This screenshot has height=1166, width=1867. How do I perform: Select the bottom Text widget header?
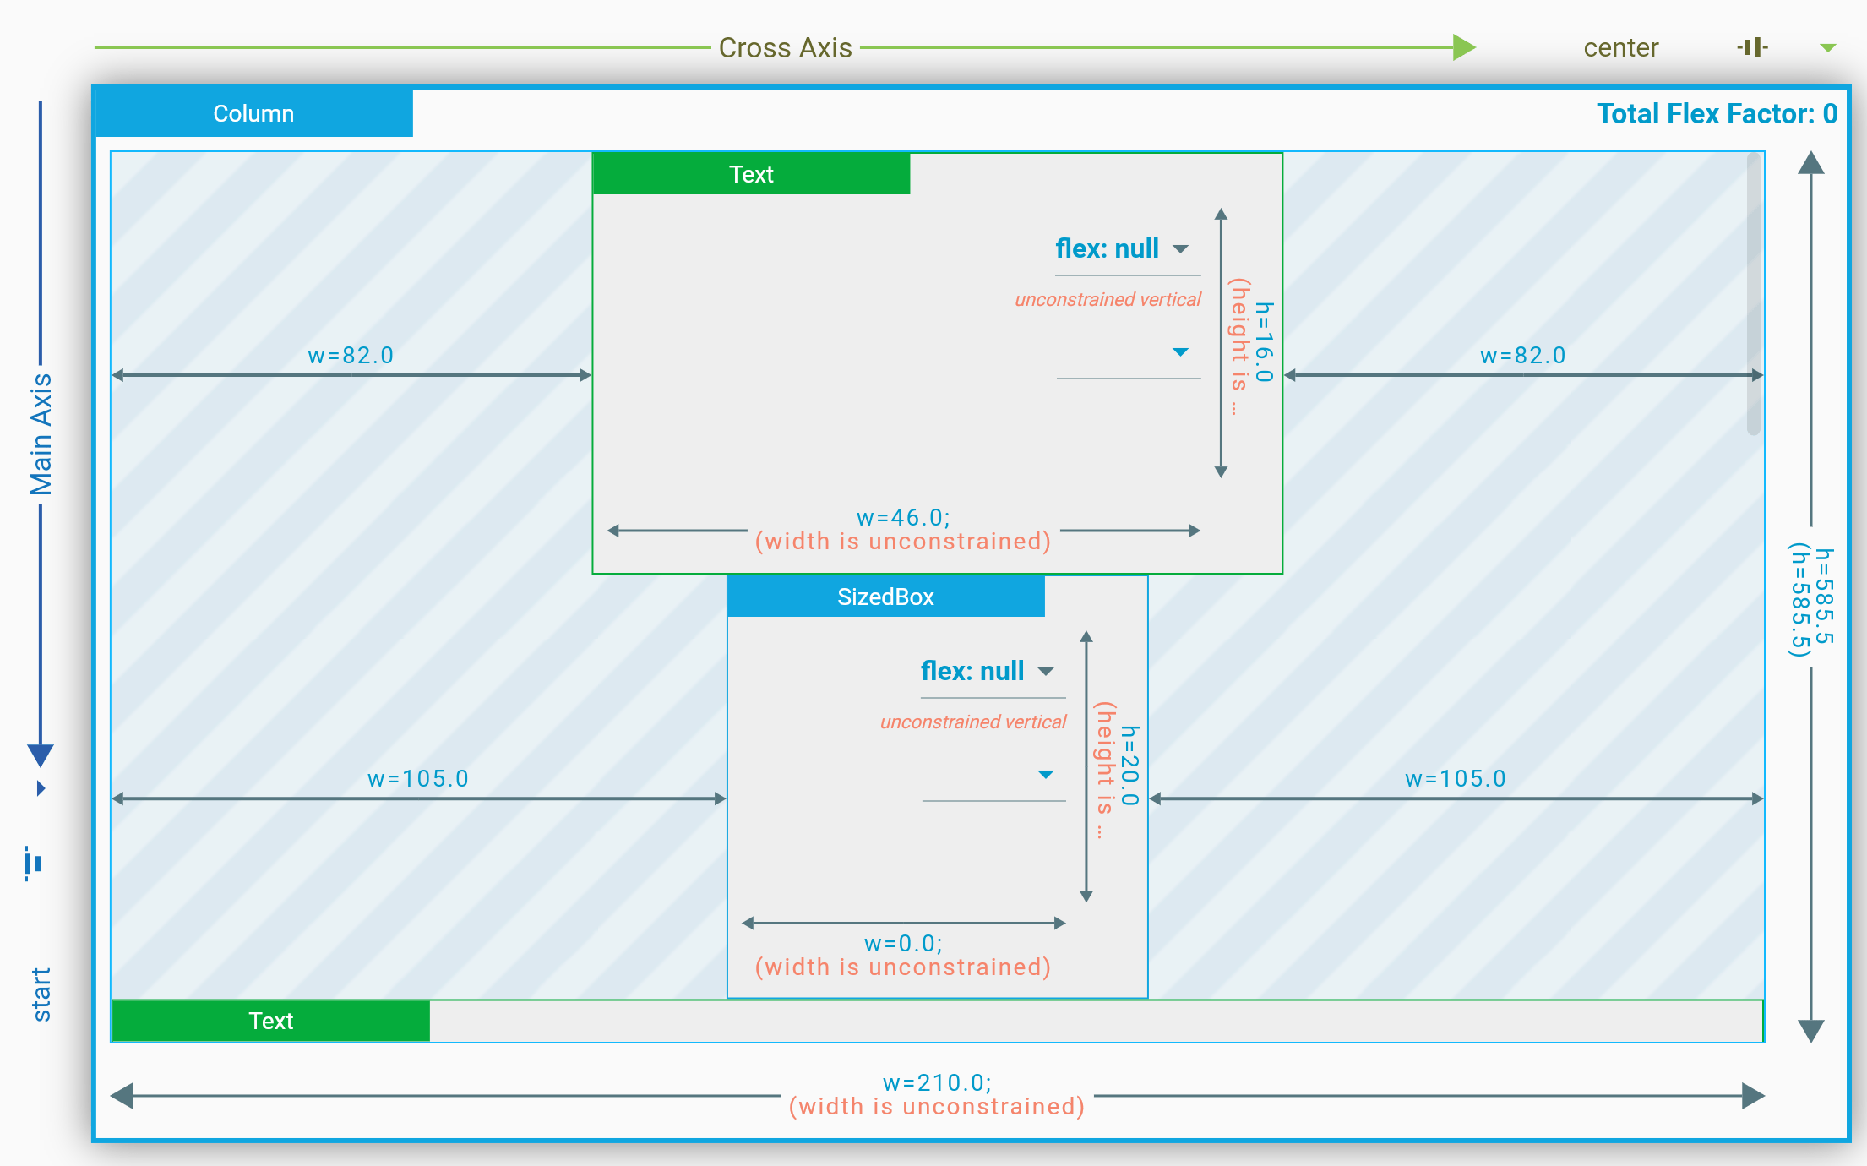pos(270,1021)
